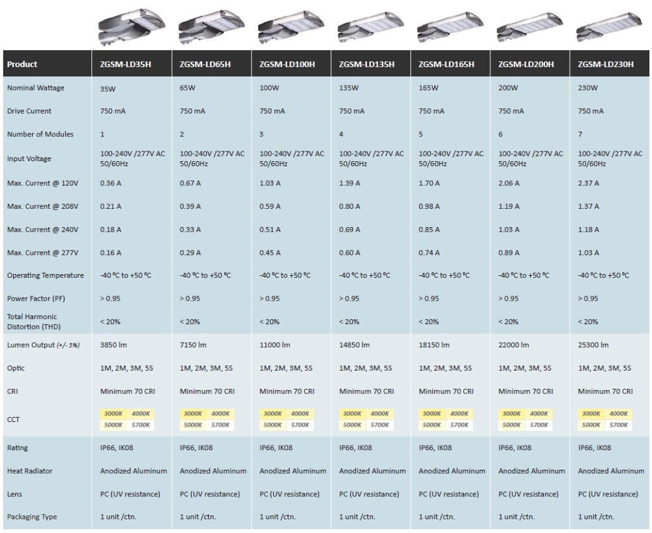
Task: Click the ZGSM-LD35H street light image
Action: tap(132, 27)
